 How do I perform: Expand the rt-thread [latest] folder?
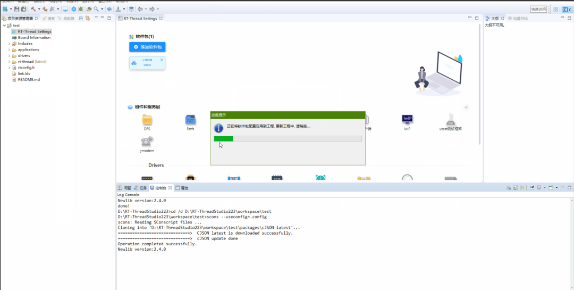pyautogui.click(x=9, y=62)
